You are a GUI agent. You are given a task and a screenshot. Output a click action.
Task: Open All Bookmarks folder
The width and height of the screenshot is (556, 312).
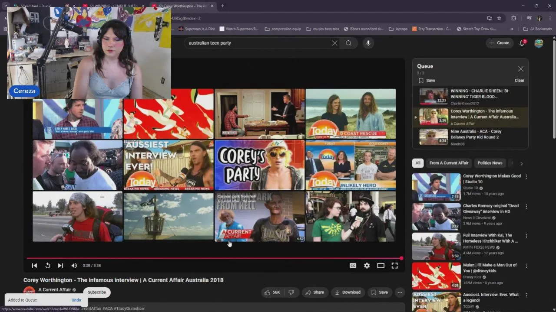click(537, 29)
